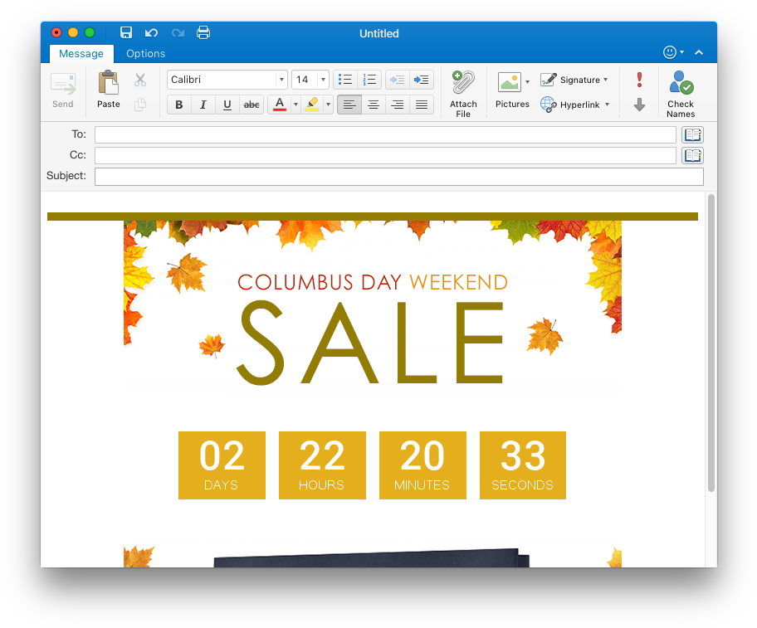Switch to the Options tab
This screenshot has width=757, height=628.
click(145, 53)
